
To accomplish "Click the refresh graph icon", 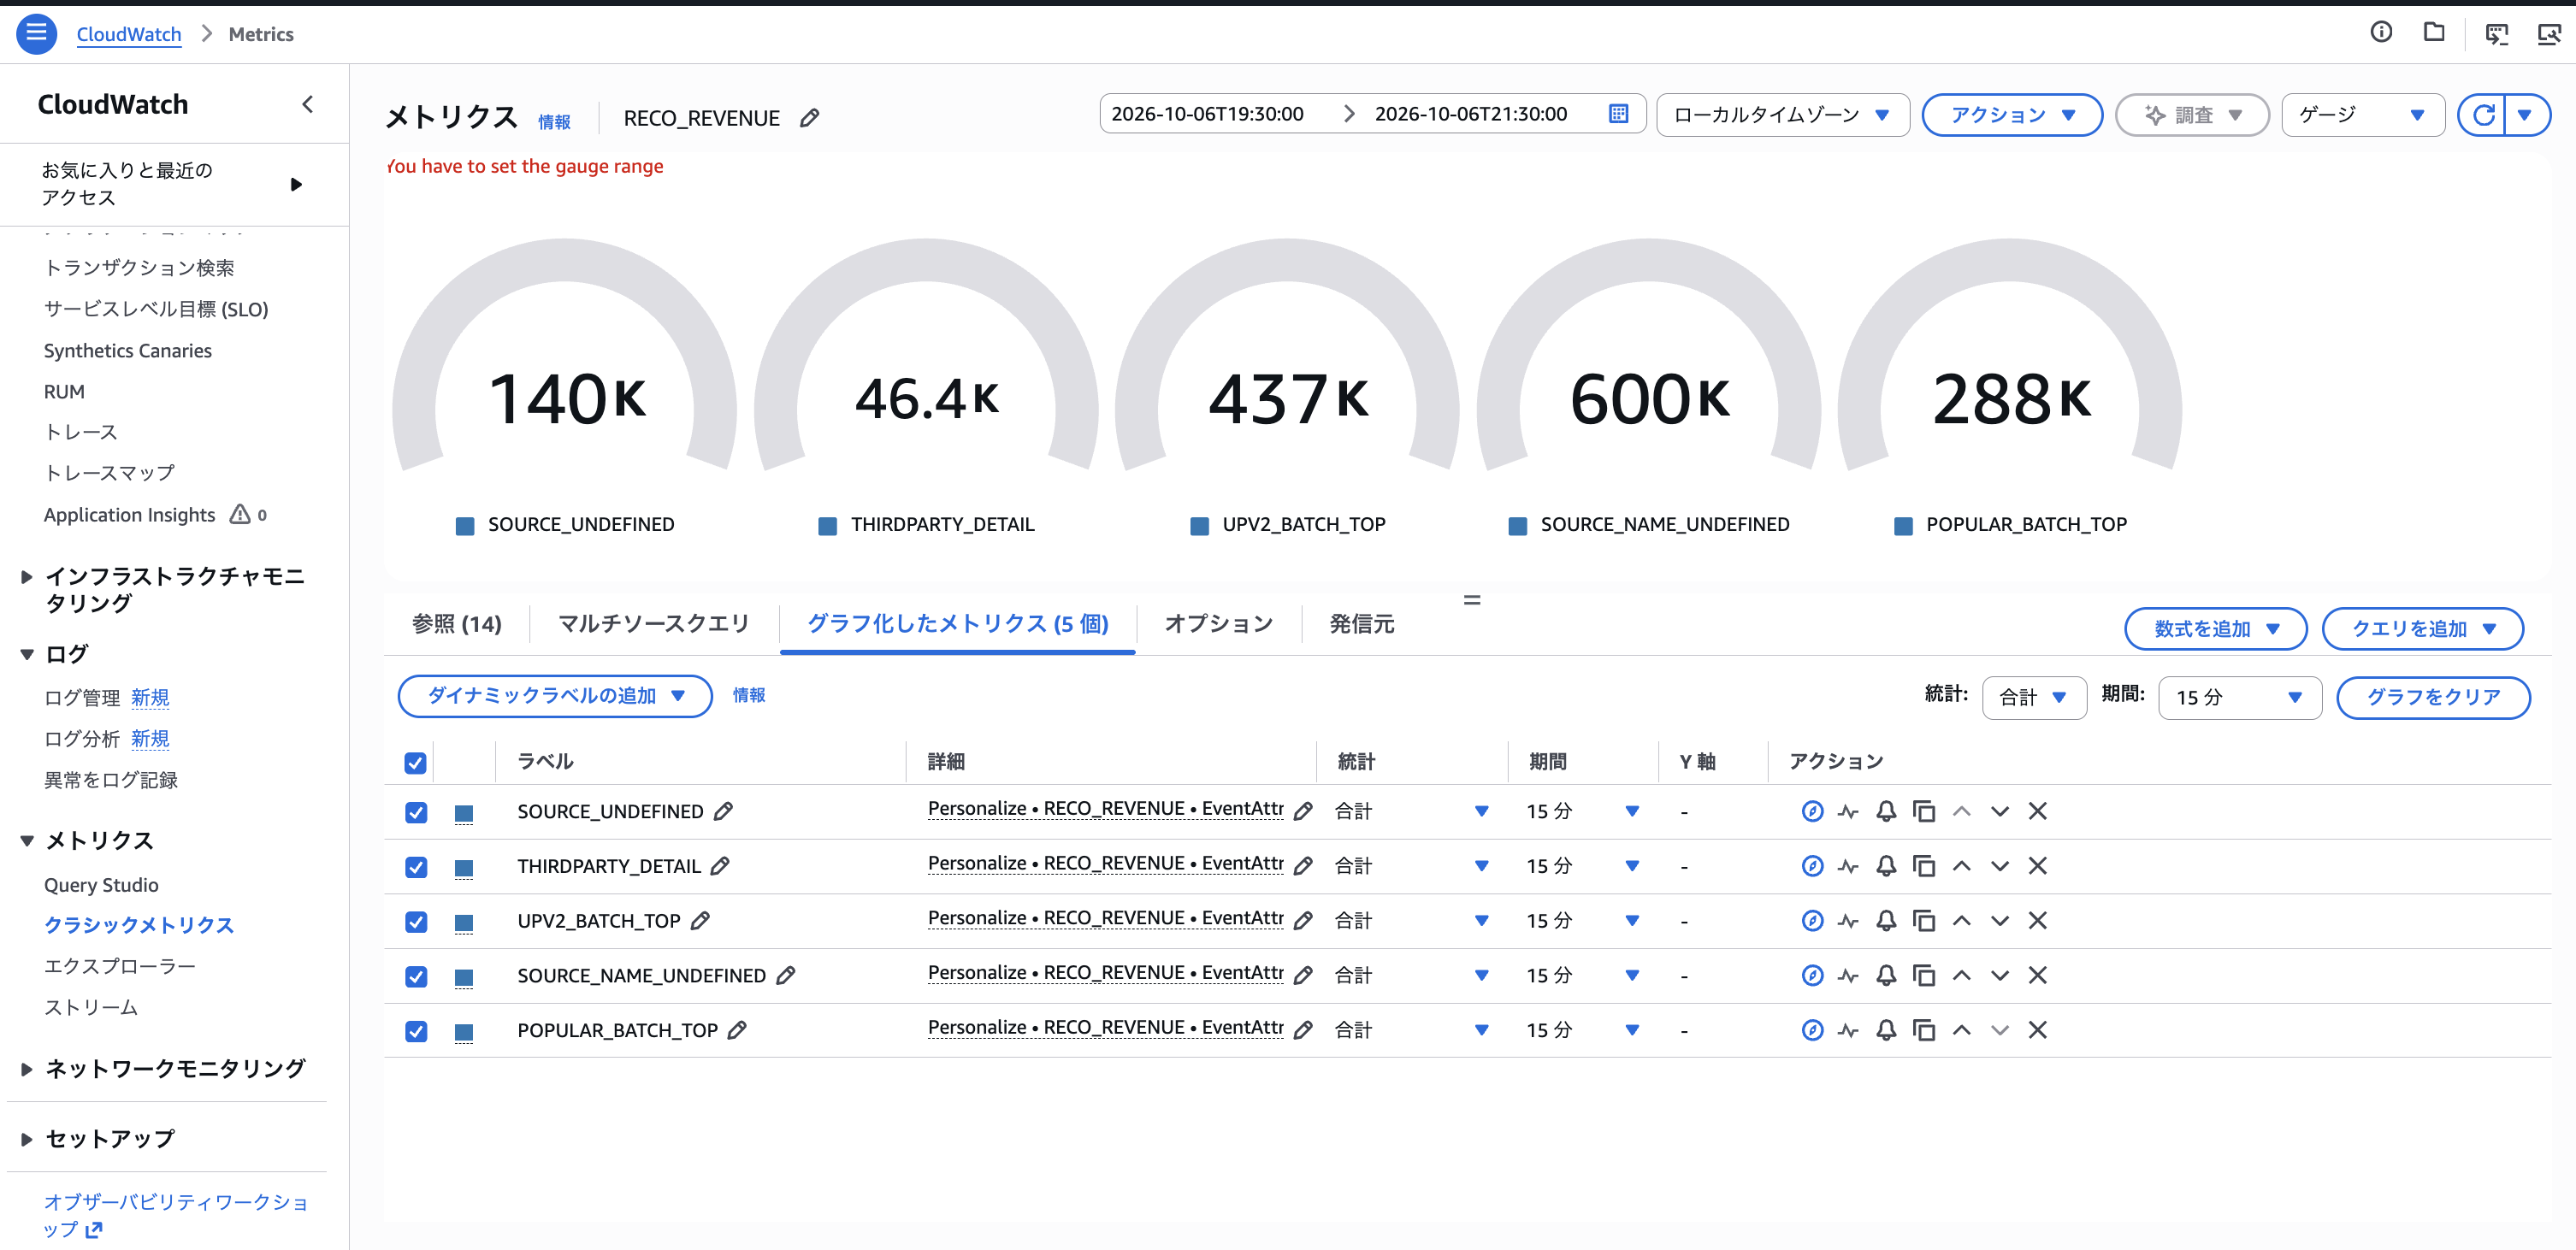I will tap(2482, 115).
